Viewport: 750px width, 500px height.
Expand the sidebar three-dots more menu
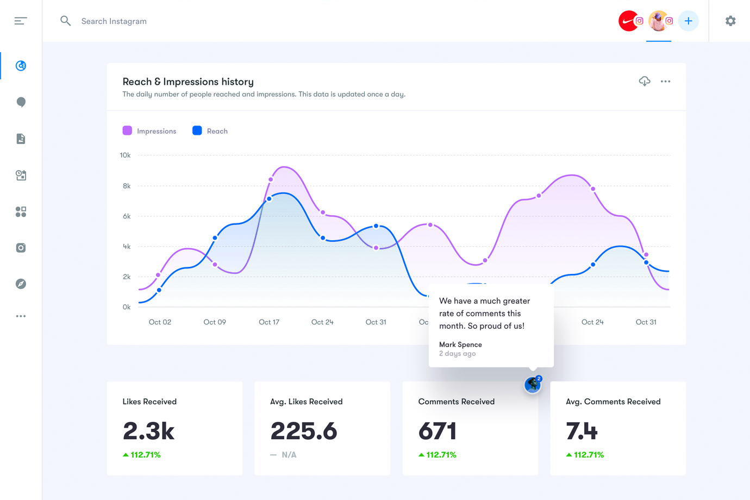[21, 316]
